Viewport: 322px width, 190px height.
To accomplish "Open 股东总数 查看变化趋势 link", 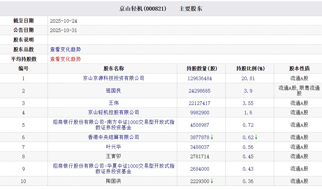I will 65,49.
